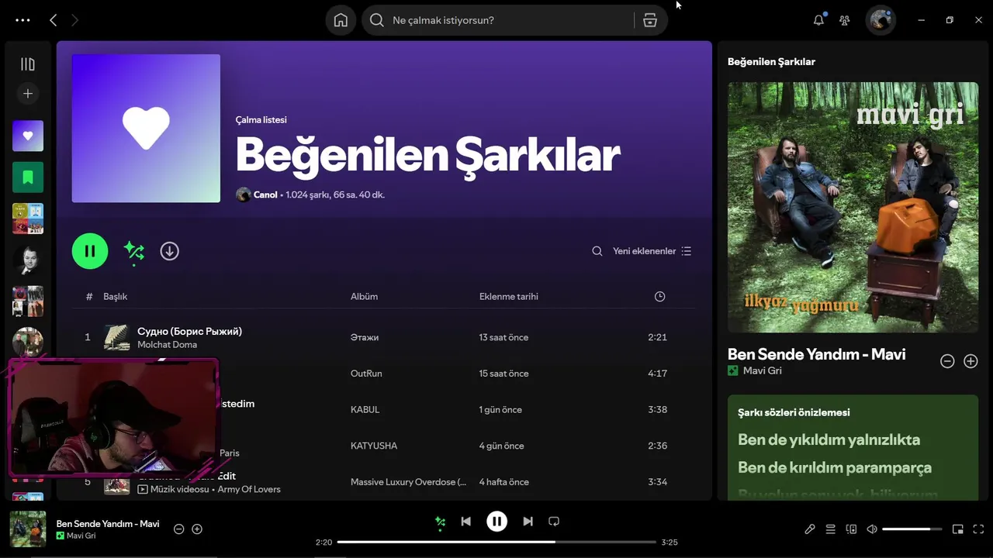Mute with the volume speaker icon

click(x=872, y=529)
